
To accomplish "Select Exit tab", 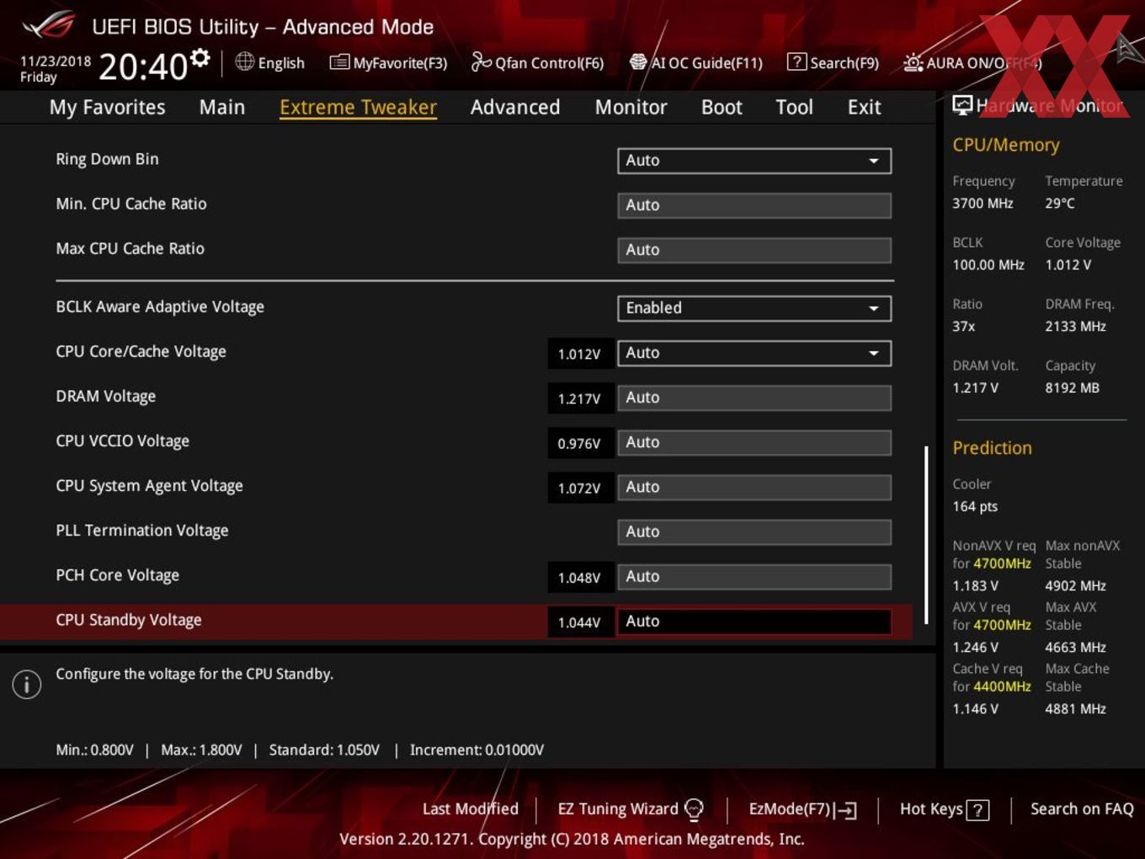I will (864, 107).
